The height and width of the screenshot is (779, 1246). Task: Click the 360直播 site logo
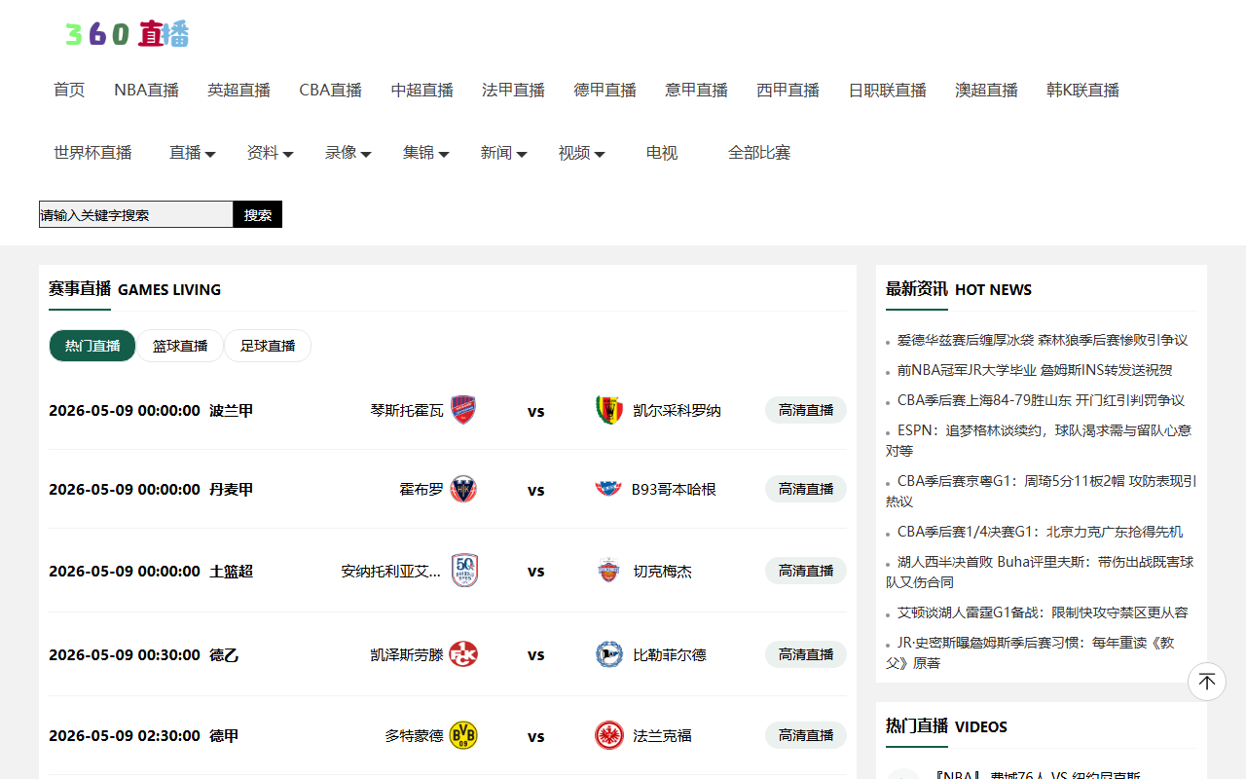click(x=127, y=34)
